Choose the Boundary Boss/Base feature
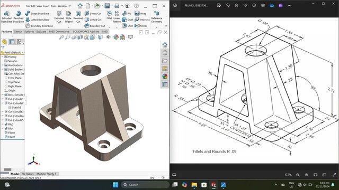Screen dimensions: 339x190 [x=39, y=26]
